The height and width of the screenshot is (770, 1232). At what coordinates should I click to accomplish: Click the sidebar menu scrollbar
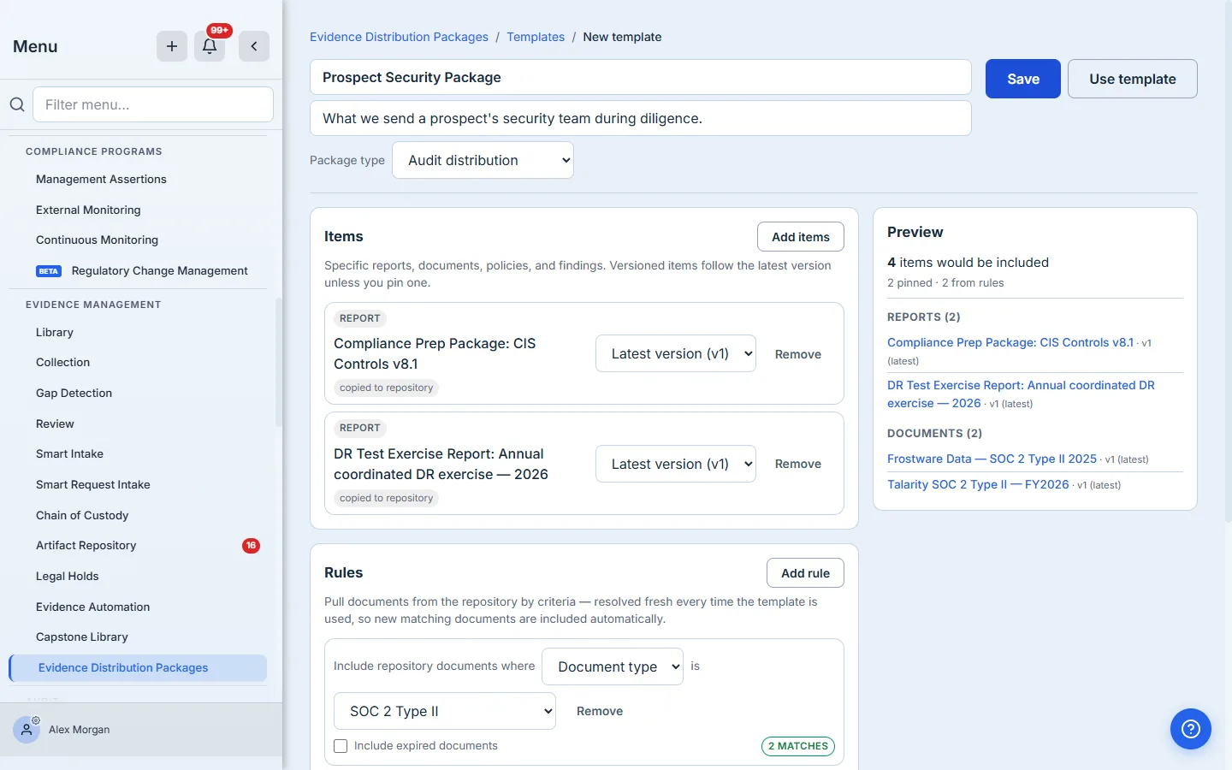tap(278, 362)
